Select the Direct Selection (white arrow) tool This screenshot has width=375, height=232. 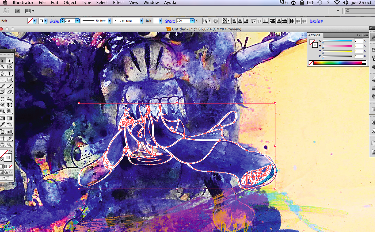[x=9, y=60]
